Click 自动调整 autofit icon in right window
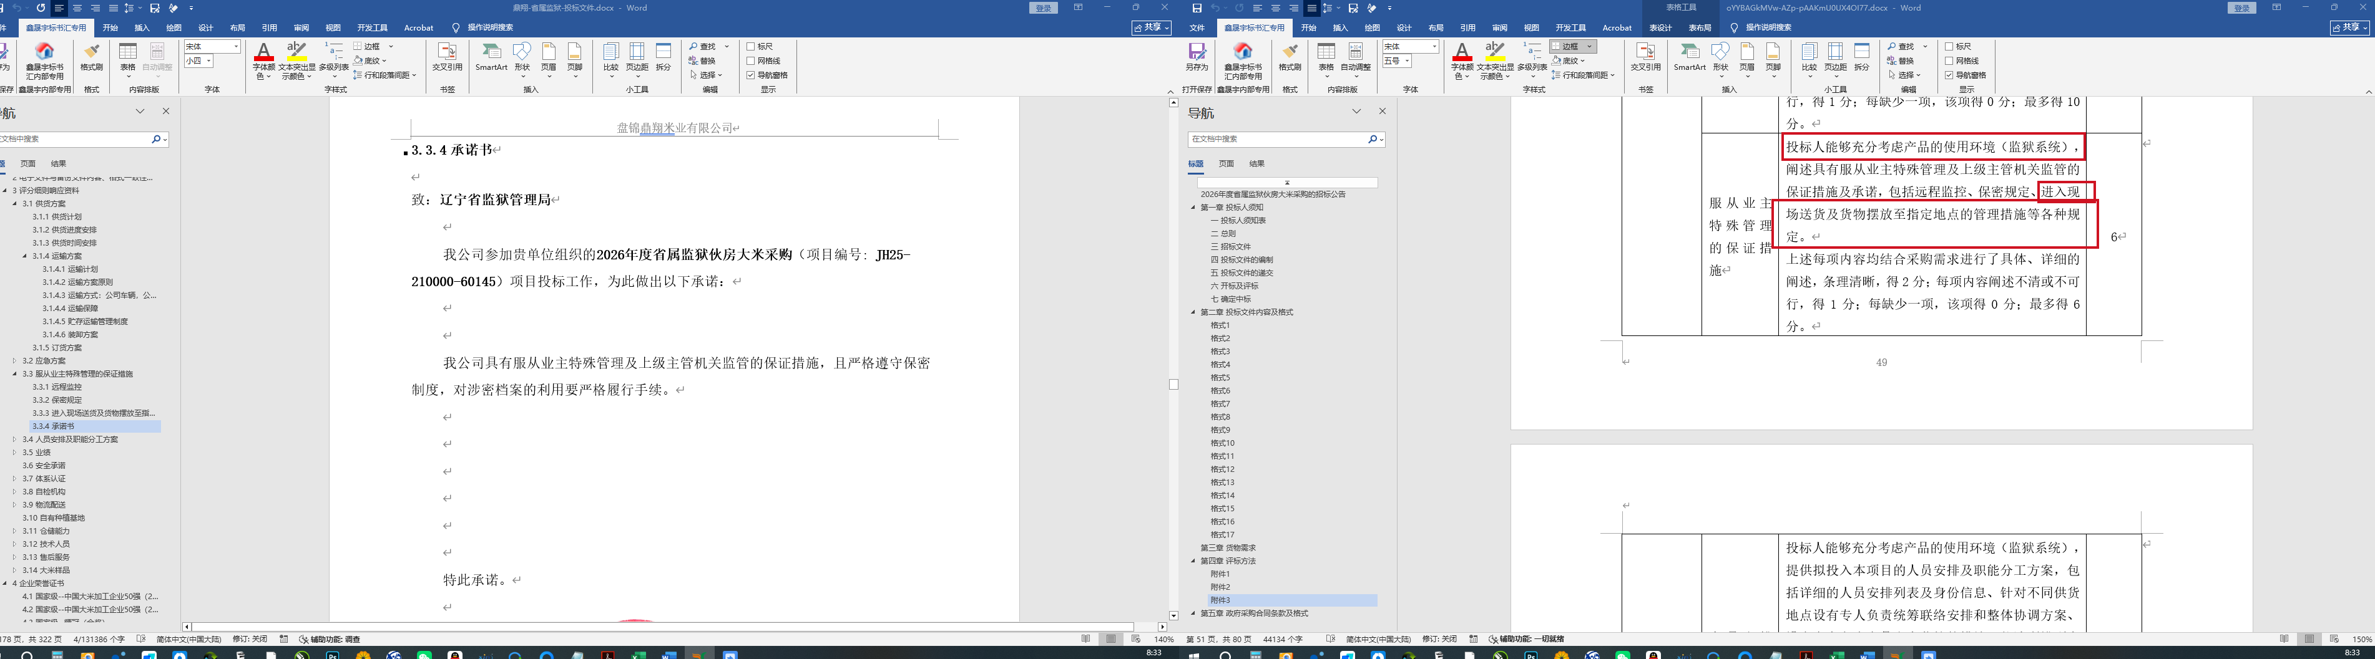Screen dimensions: 2375x659 (x=1355, y=59)
